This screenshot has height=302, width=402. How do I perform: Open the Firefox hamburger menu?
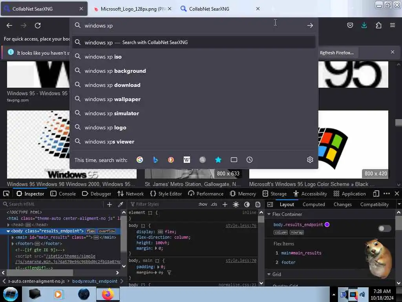point(393,25)
